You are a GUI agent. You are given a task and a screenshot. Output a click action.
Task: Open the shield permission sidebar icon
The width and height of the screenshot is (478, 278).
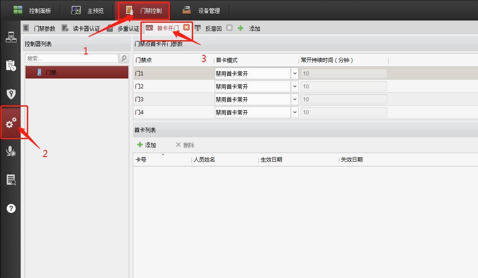point(11,94)
